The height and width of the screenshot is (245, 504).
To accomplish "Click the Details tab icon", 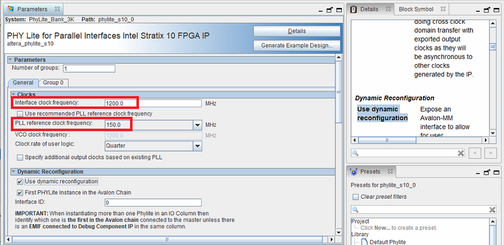I will click(x=354, y=9).
